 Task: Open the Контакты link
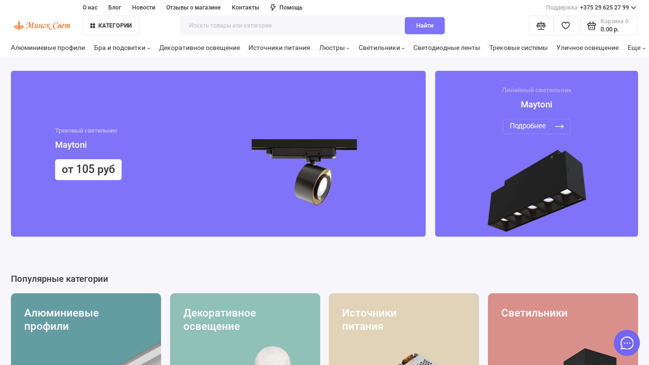246,8
